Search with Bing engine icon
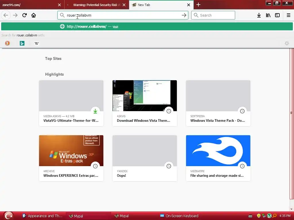Viewport: 294px width, 220px height. pyautogui.click(x=22, y=43)
